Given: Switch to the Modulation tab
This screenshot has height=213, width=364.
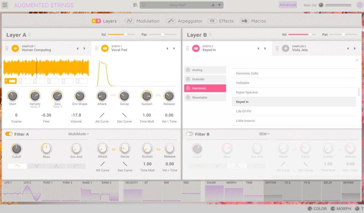Looking at the screenshot, I should (x=142, y=21).
